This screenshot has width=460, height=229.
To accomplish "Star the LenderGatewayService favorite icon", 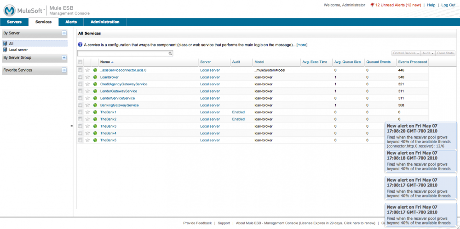I will point(87,91).
